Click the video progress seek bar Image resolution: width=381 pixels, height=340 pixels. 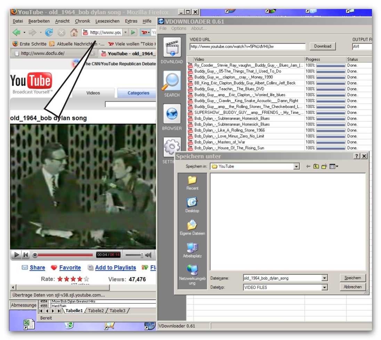click(x=63, y=255)
